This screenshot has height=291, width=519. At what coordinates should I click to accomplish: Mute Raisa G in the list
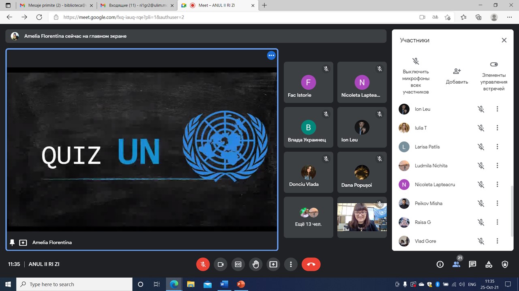pos(481,222)
